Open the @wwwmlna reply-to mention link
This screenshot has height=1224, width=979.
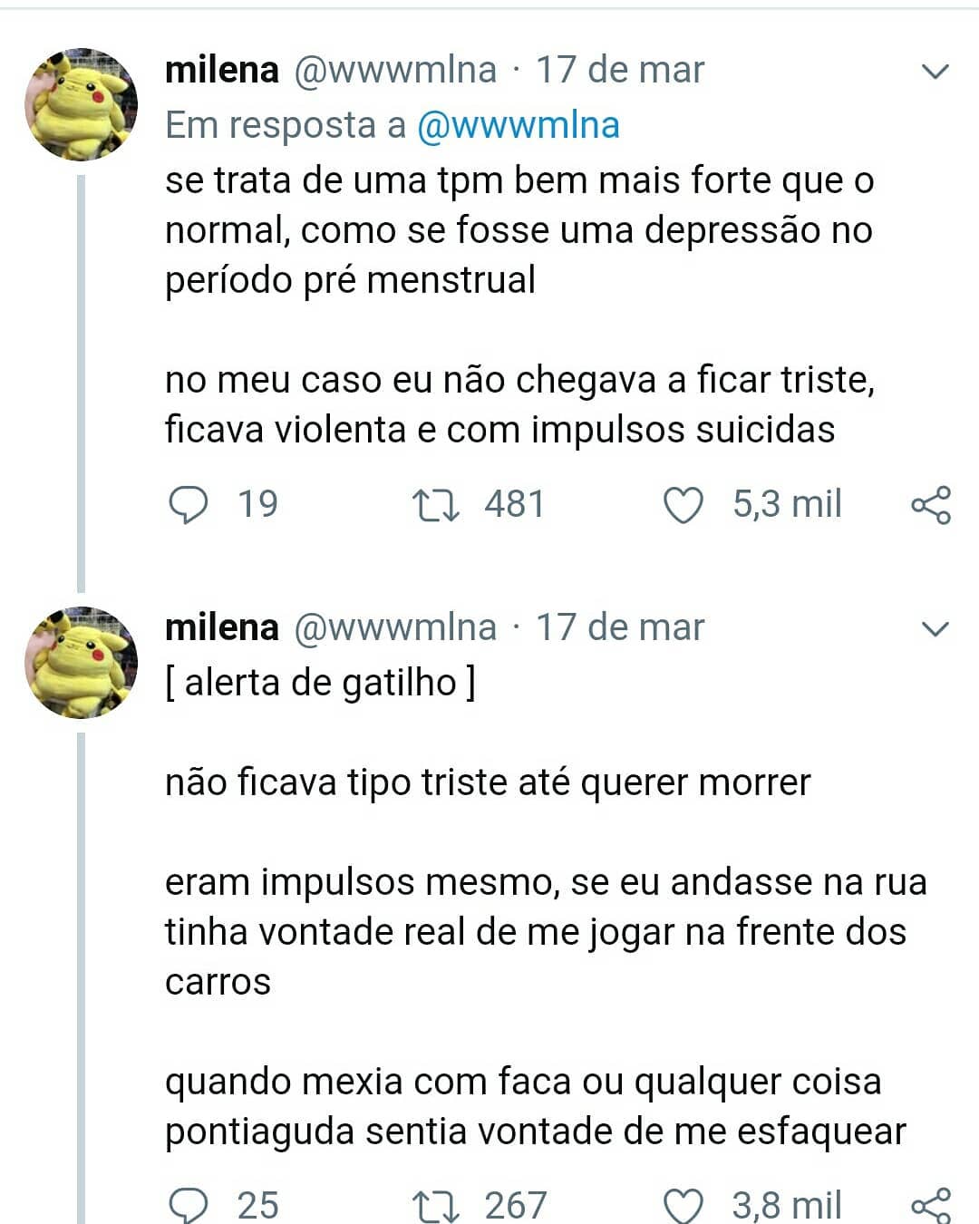point(518,125)
